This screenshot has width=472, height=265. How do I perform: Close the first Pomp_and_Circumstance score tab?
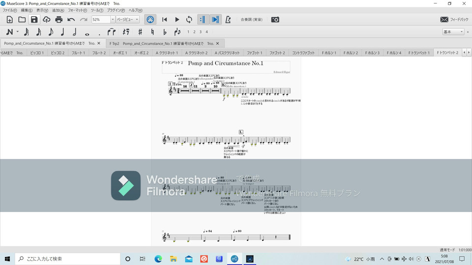[99, 43]
